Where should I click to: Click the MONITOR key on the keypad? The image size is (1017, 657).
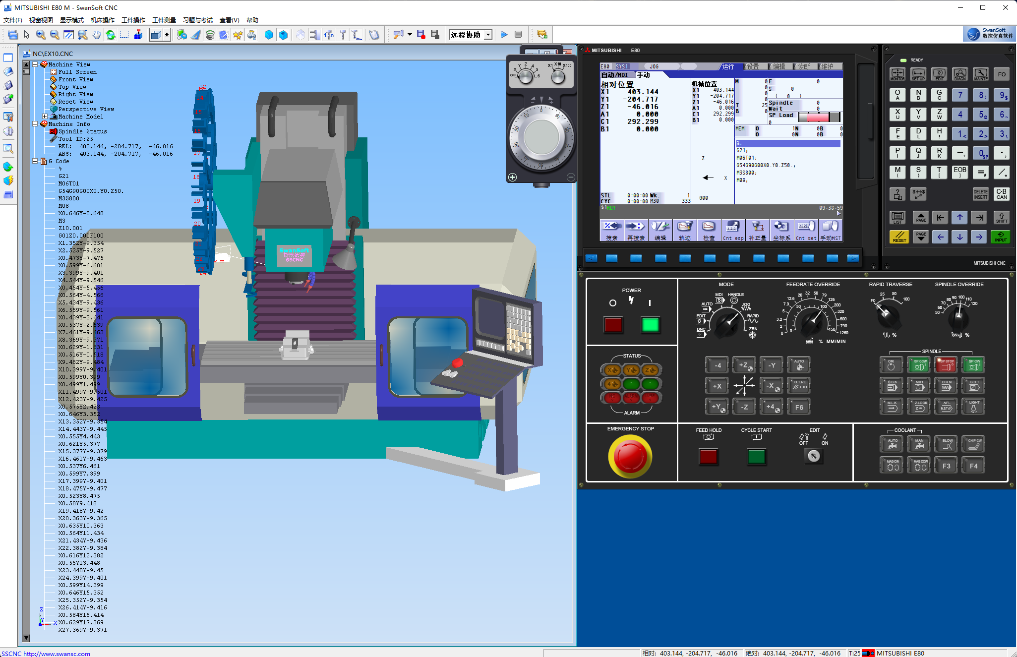897,74
